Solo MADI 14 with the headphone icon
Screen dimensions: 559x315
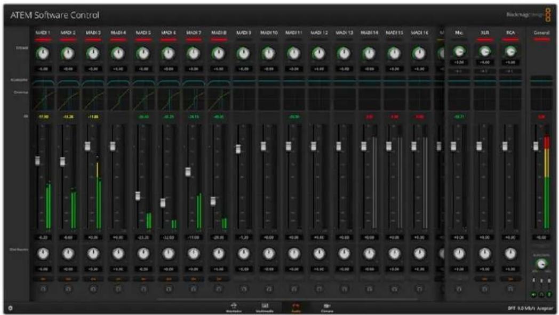coord(369,289)
